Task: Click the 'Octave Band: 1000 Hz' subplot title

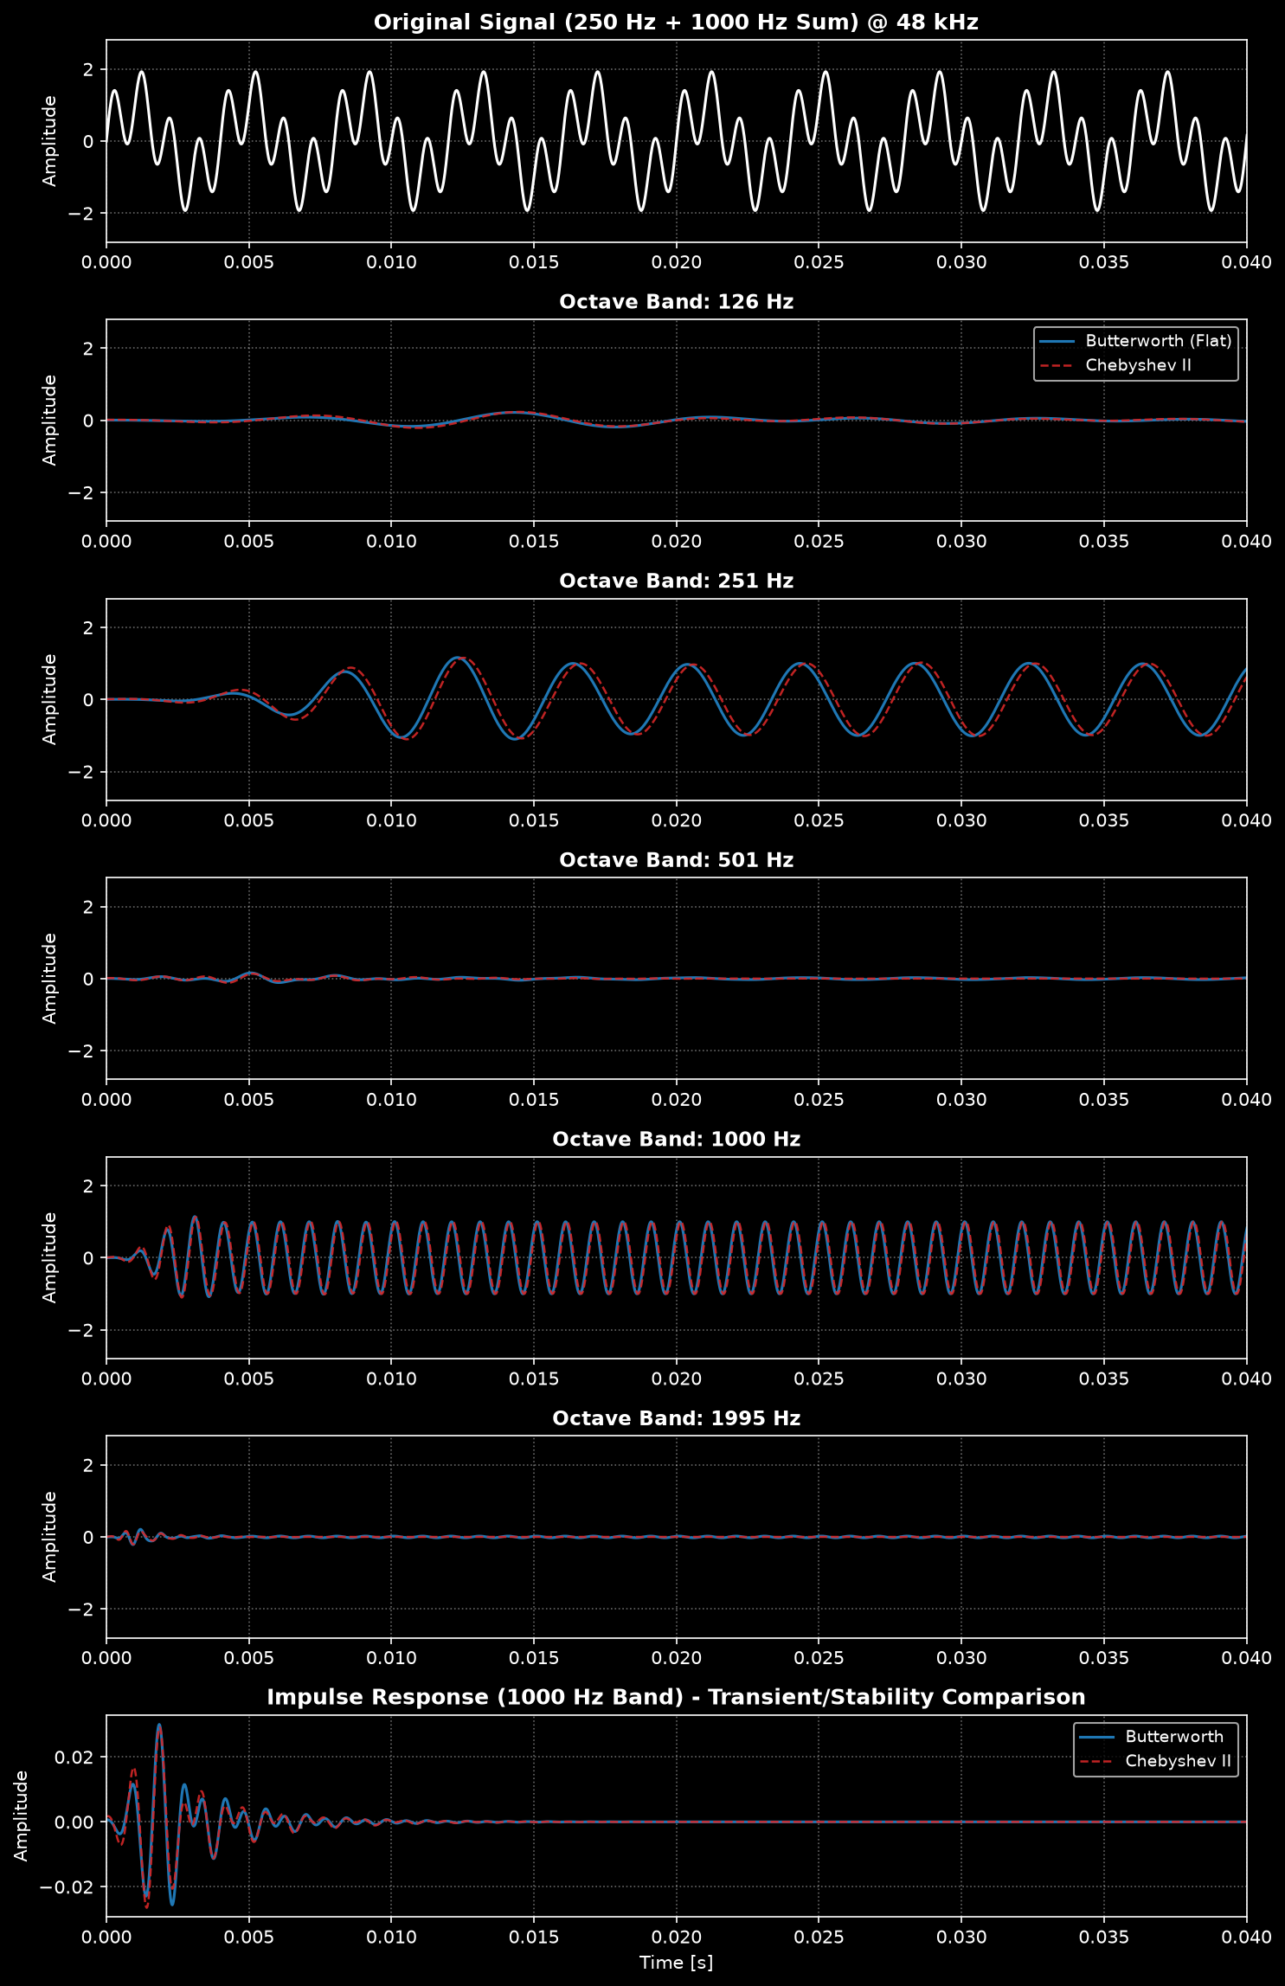Action: (x=676, y=1140)
